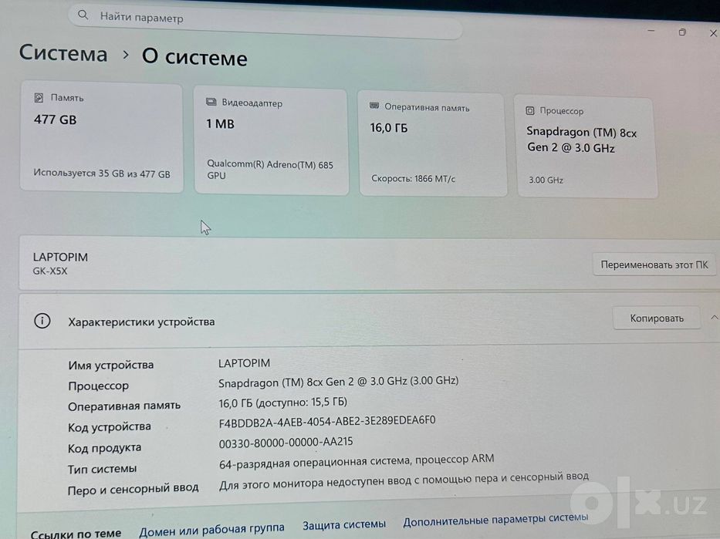This screenshot has height=539, width=720.
Task: Focus the 'Найти параметр' search field
Action: pyautogui.click(x=265, y=21)
